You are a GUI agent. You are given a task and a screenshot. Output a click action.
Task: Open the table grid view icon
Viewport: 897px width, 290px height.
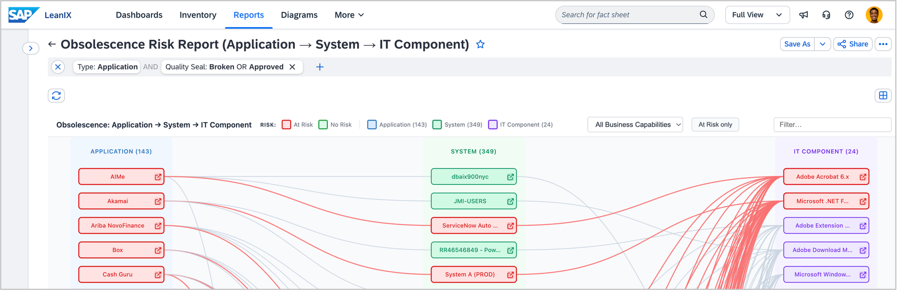pyautogui.click(x=883, y=96)
